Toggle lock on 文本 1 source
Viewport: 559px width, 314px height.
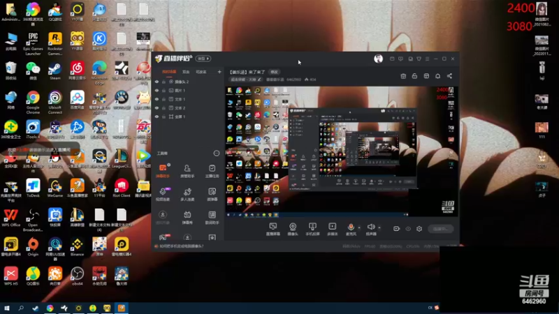coord(164,99)
